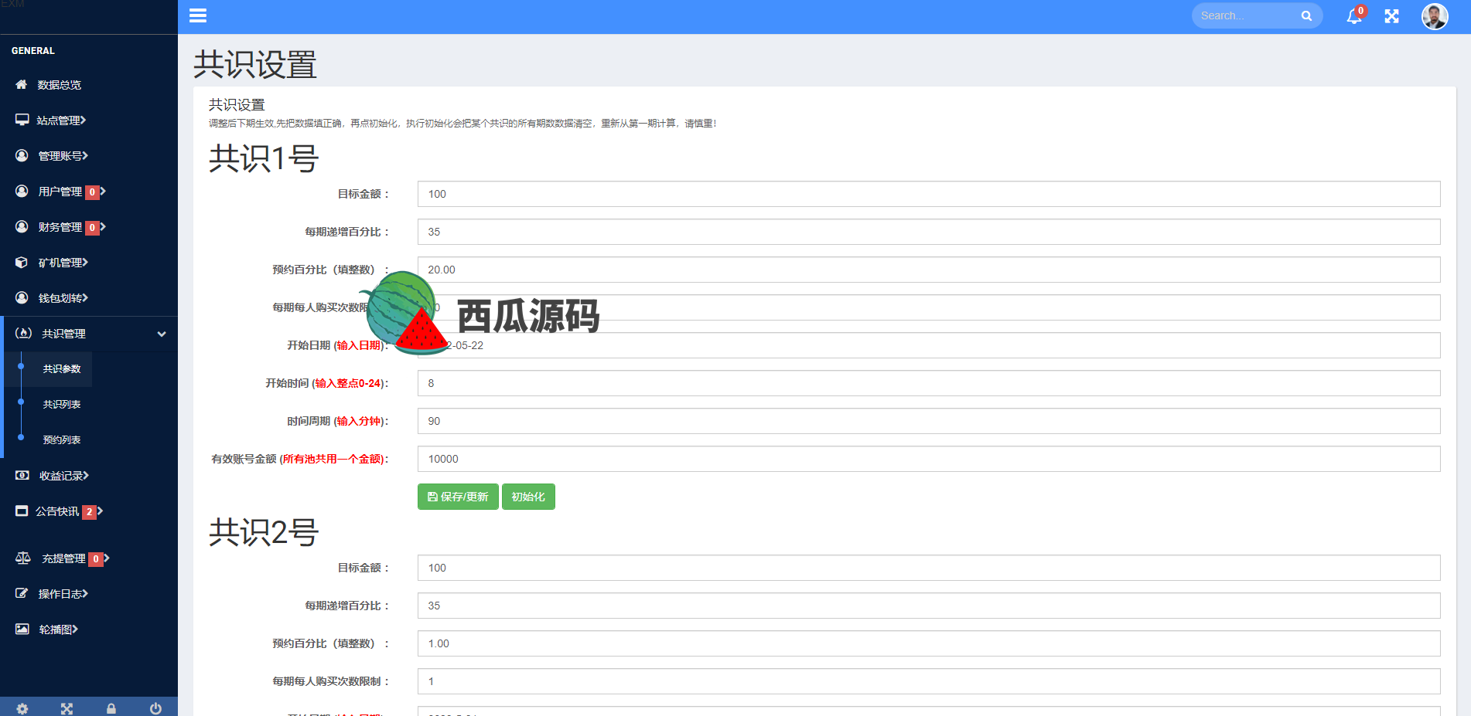The height and width of the screenshot is (716, 1471).
Task: Click fullscreen icon in sidebar footer
Action: (67, 708)
